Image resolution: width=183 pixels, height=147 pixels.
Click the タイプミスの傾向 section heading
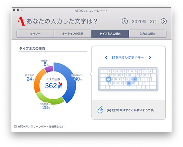click(x=32, y=48)
